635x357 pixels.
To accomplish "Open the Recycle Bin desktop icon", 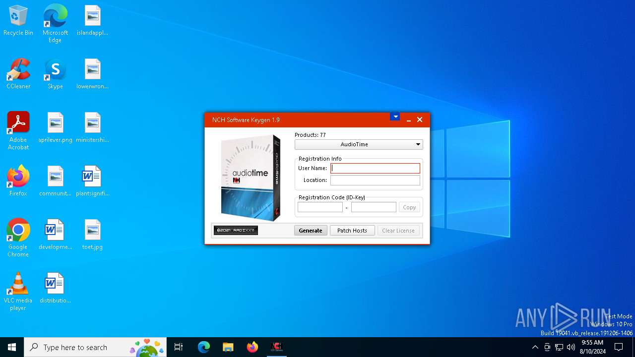I will pyautogui.click(x=18, y=21).
